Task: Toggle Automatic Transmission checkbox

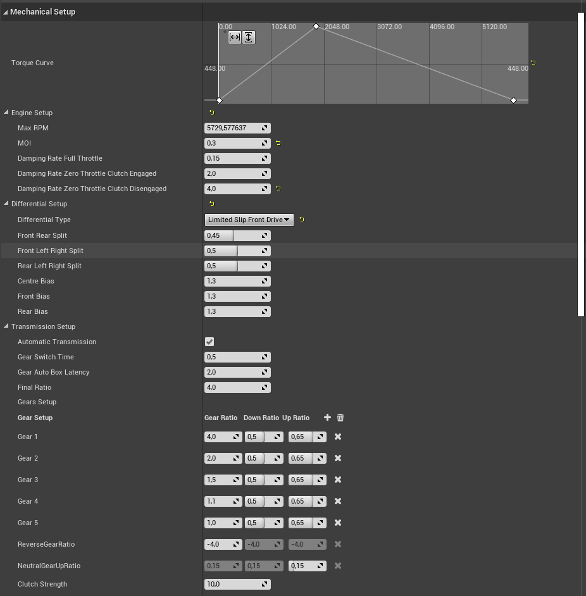Action: tap(209, 342)
